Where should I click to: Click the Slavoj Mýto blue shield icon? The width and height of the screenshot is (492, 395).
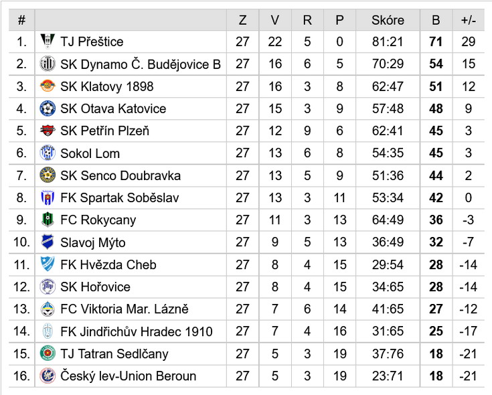pyautogui.click(x=48, y=242)
